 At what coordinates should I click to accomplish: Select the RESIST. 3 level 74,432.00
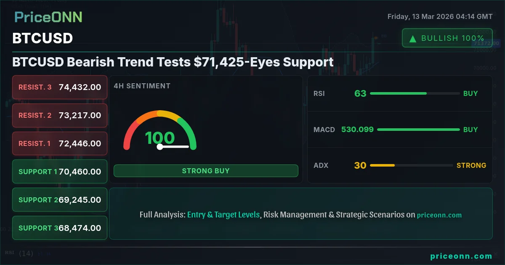click(x=60, y=87)
